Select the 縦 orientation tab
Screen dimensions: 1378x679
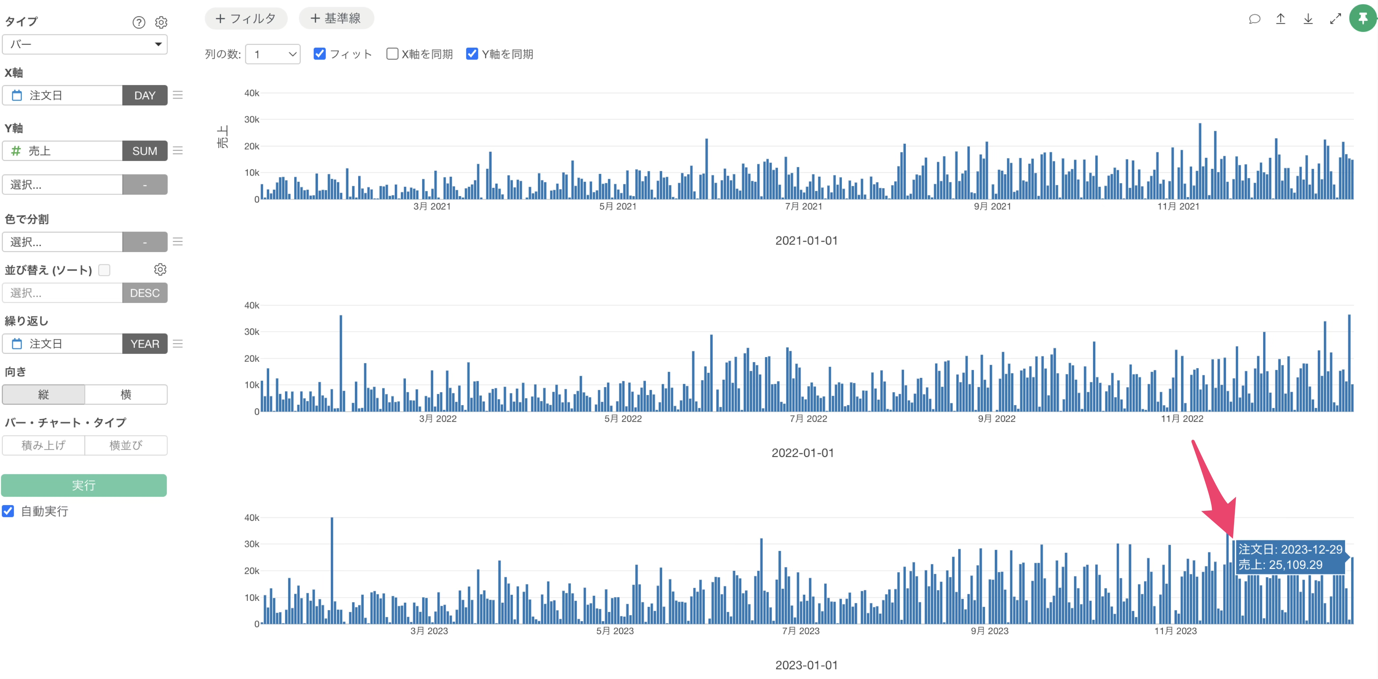pyautogui.click(x=43, y=394)
